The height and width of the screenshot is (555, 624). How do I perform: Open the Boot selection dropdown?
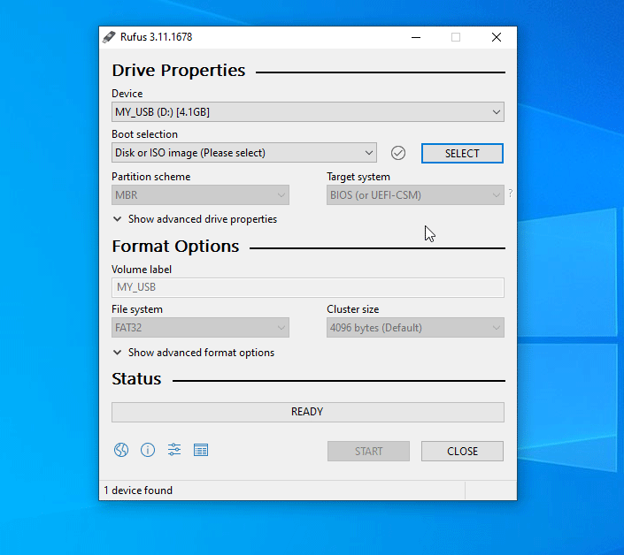(x=244, y=153)
